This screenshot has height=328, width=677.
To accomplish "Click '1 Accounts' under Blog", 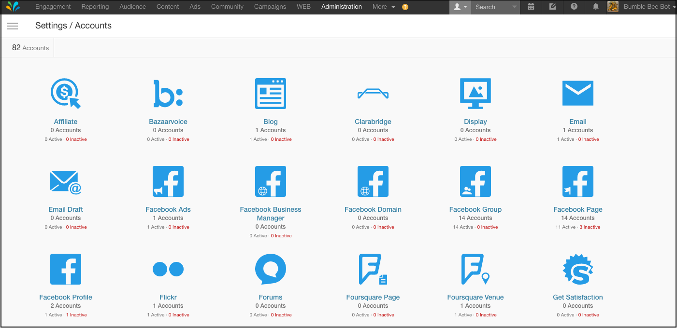I will pyautogui.click(x=271, y=130).
